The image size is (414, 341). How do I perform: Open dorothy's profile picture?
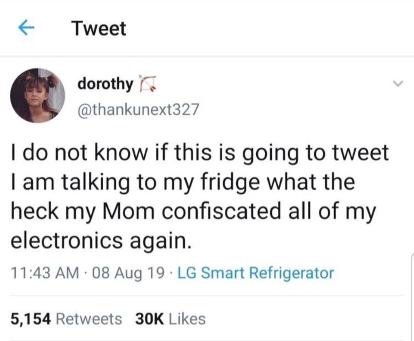pos(37,95)
